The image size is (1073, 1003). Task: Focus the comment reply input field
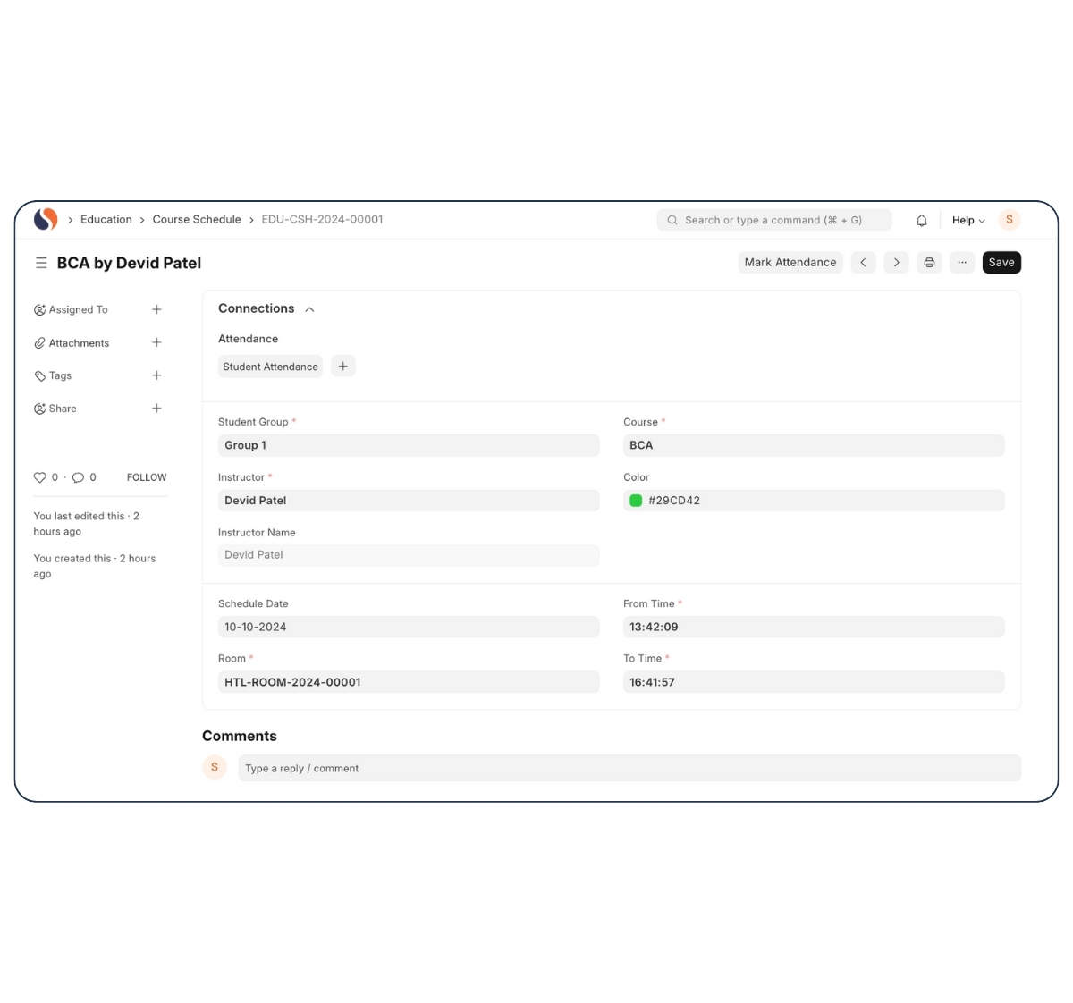point(629,768)
